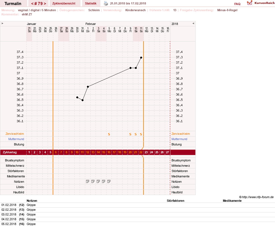
Task: Collapse chart with top-right < arrow
Action: 193,24
